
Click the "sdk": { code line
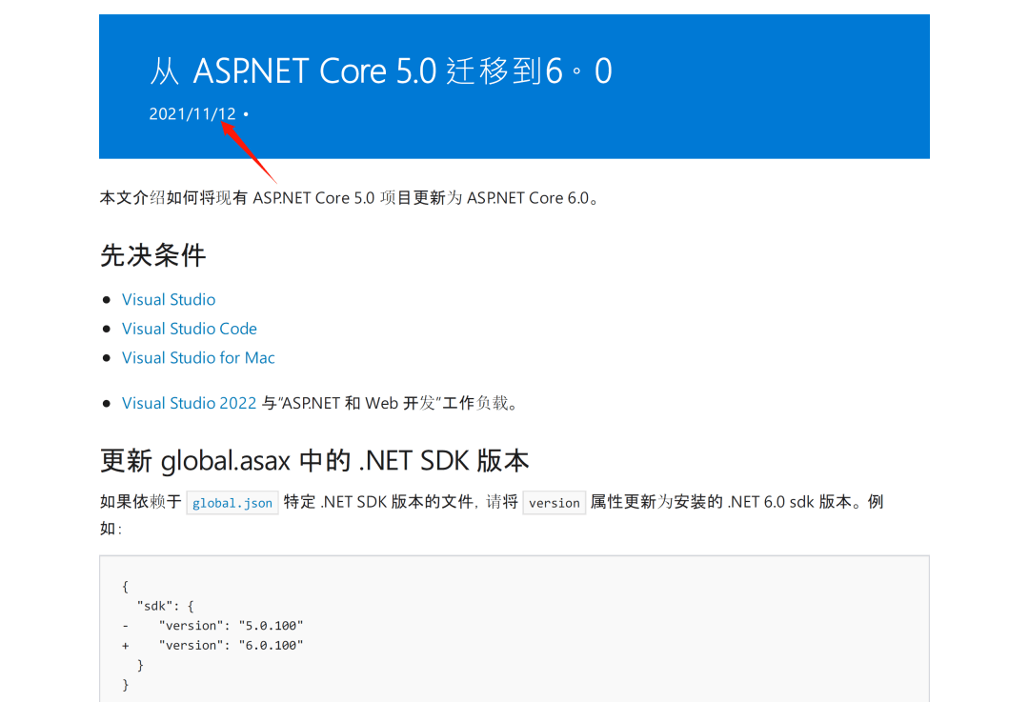coord(166,606)
